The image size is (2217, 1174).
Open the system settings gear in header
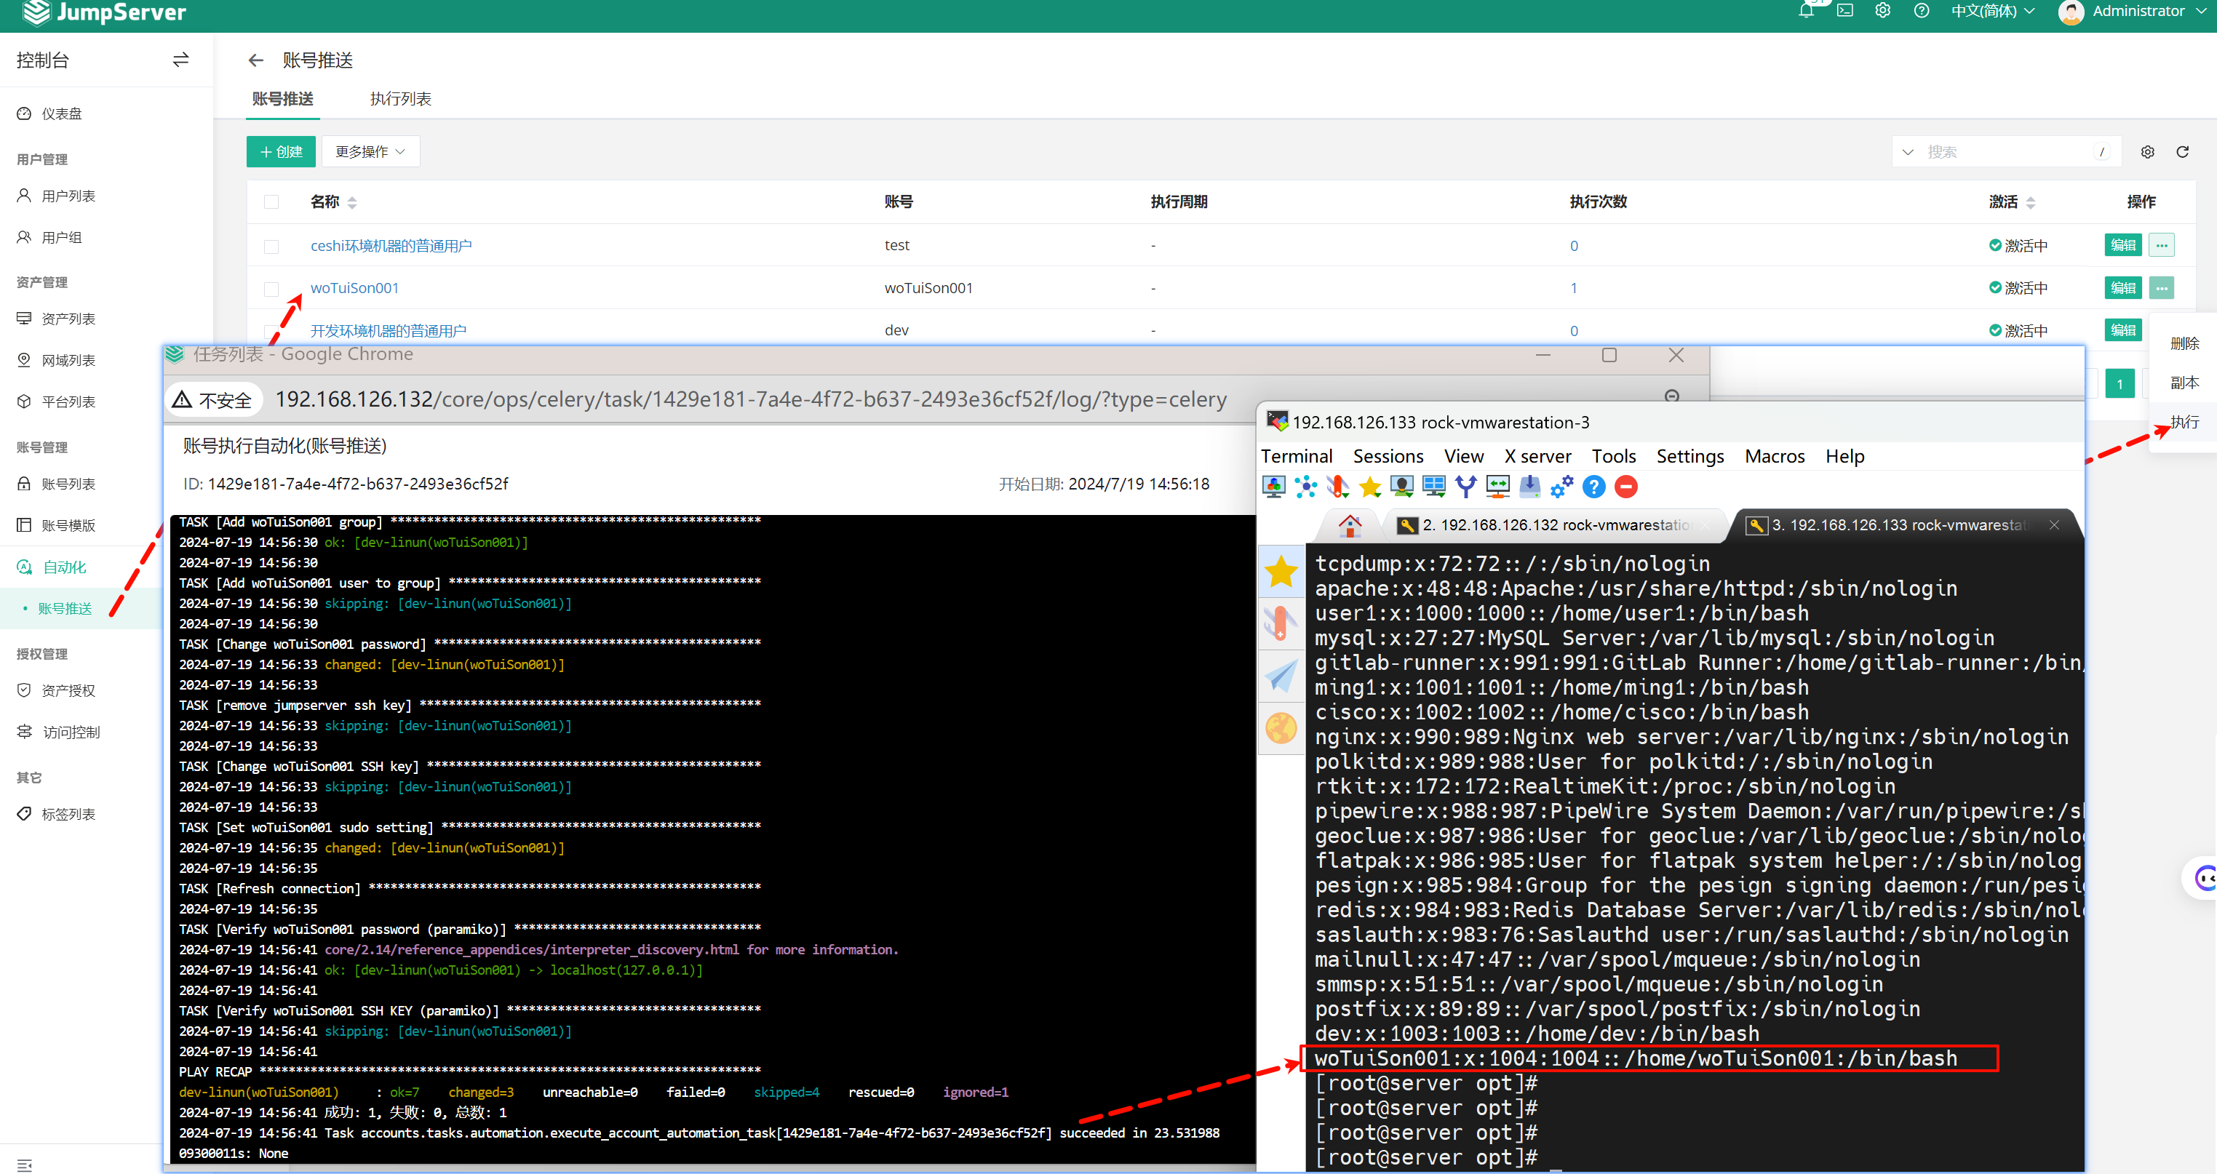click(1882, 11)
